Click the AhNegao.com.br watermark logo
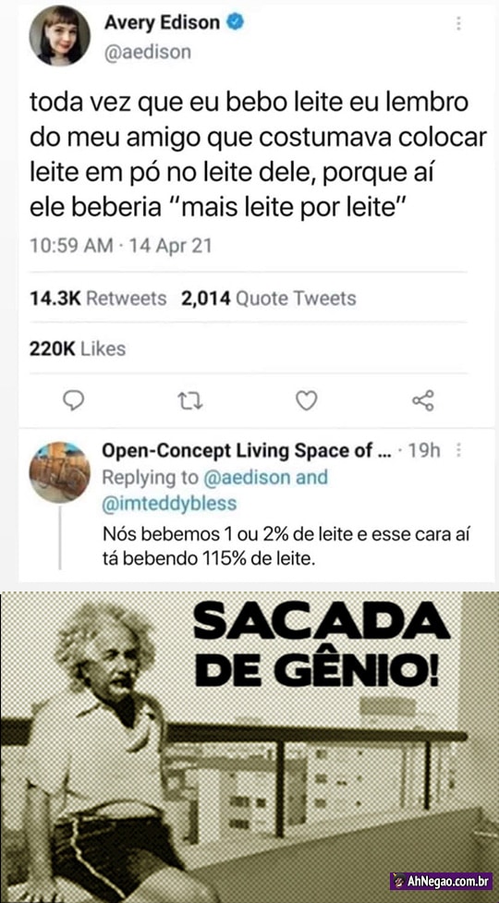The image size is (499, 903). [441, 881]
